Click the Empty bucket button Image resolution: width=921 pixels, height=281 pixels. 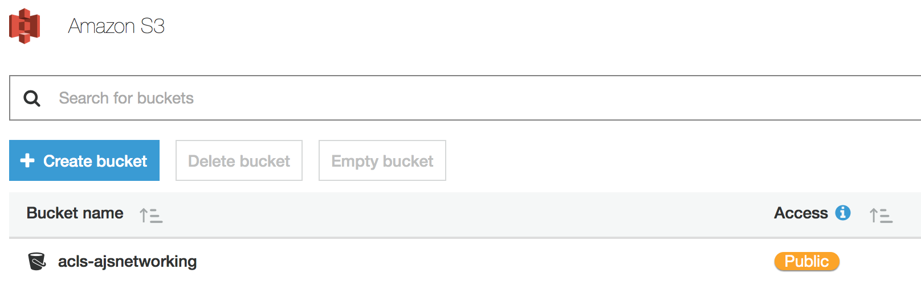382,160
